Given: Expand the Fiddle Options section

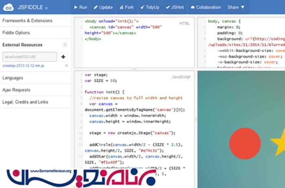Looking at the screenshot, I should 16,33.
